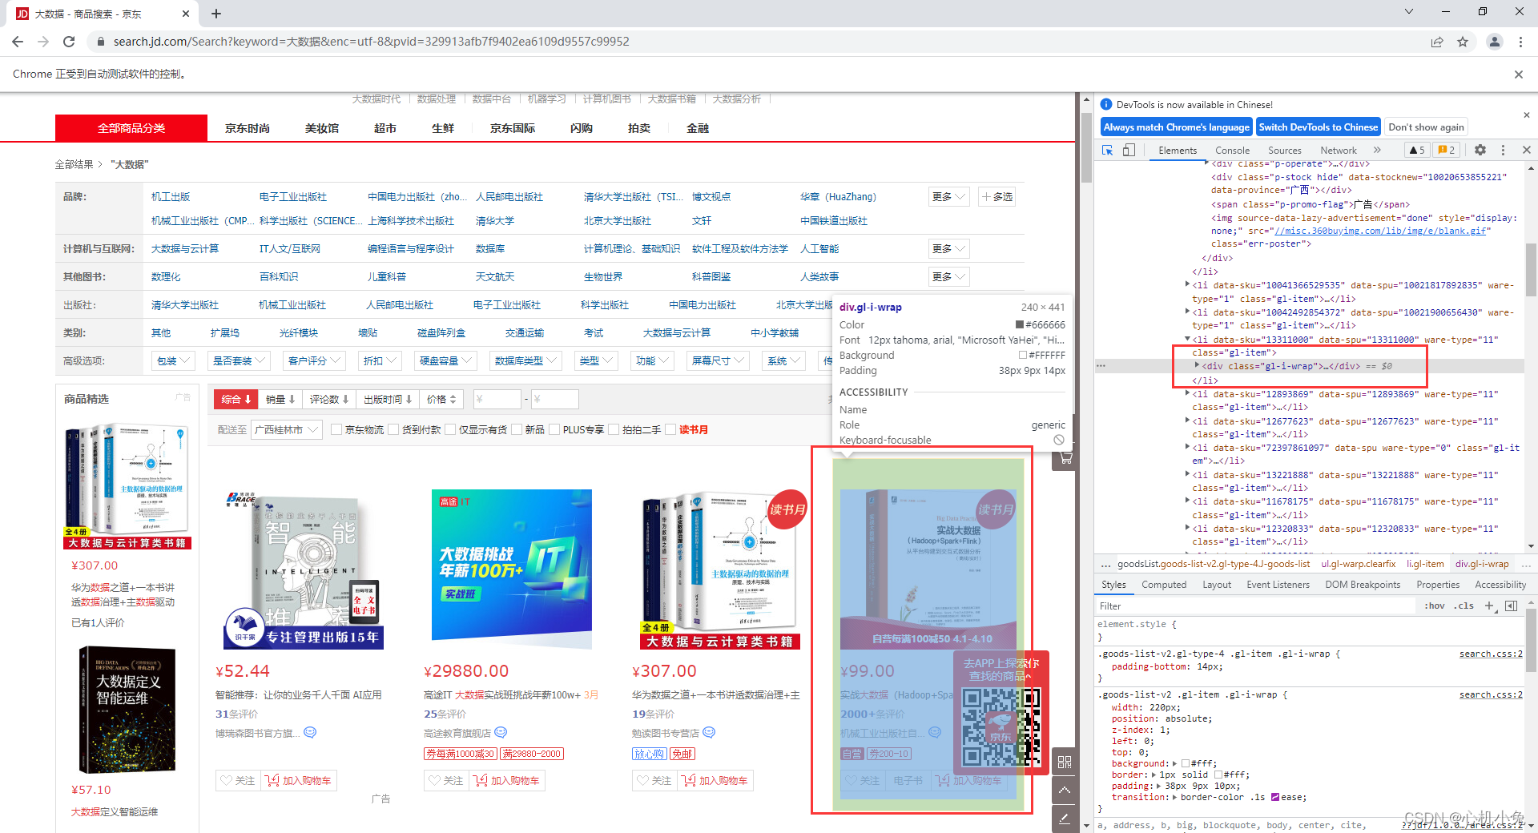The width and height of the screenshot is (1538, 833).
Task: Click 全部商品分类 red menu button
Action: point(131,128)
